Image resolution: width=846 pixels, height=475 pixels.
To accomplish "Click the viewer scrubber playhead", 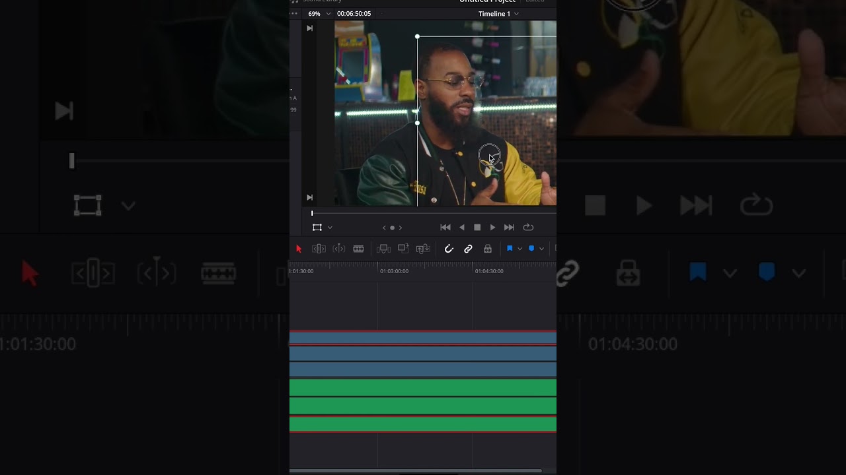I will tap(312, 213).
